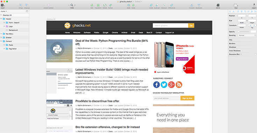Viewport: 257px width, 133px height.
Task: Click the Position X field
Action: coord(242,16)
